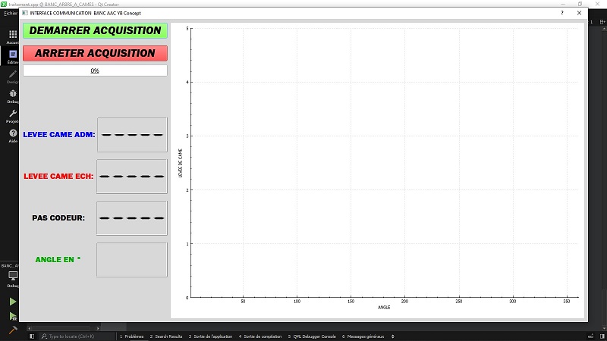Open the kit selector monitor icon

[12, 277]
